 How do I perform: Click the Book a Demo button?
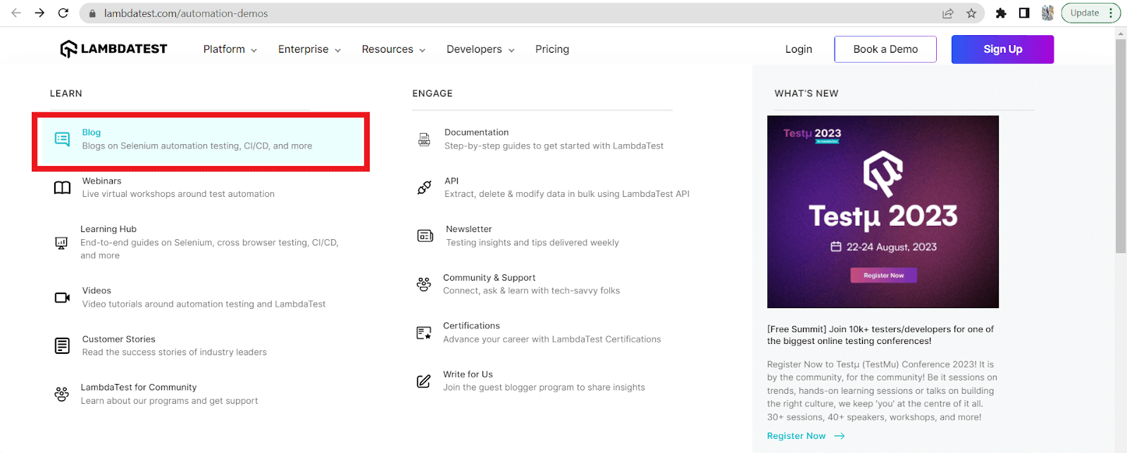pos(885,49)
